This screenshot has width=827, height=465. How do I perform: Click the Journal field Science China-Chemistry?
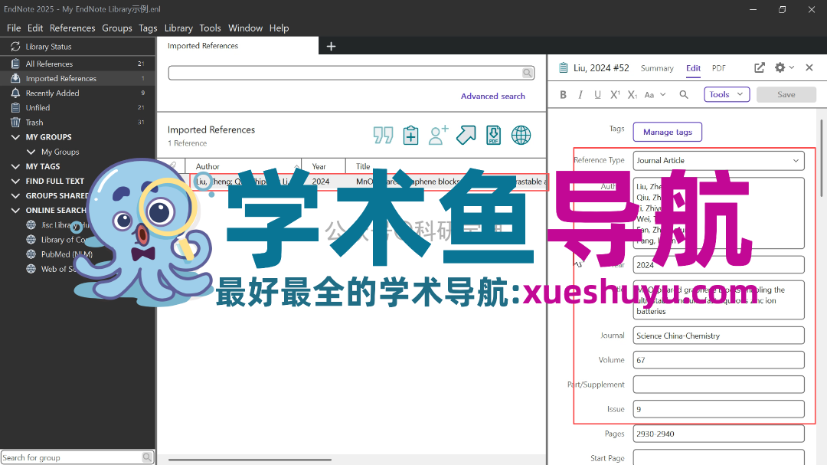coord(718,336)
